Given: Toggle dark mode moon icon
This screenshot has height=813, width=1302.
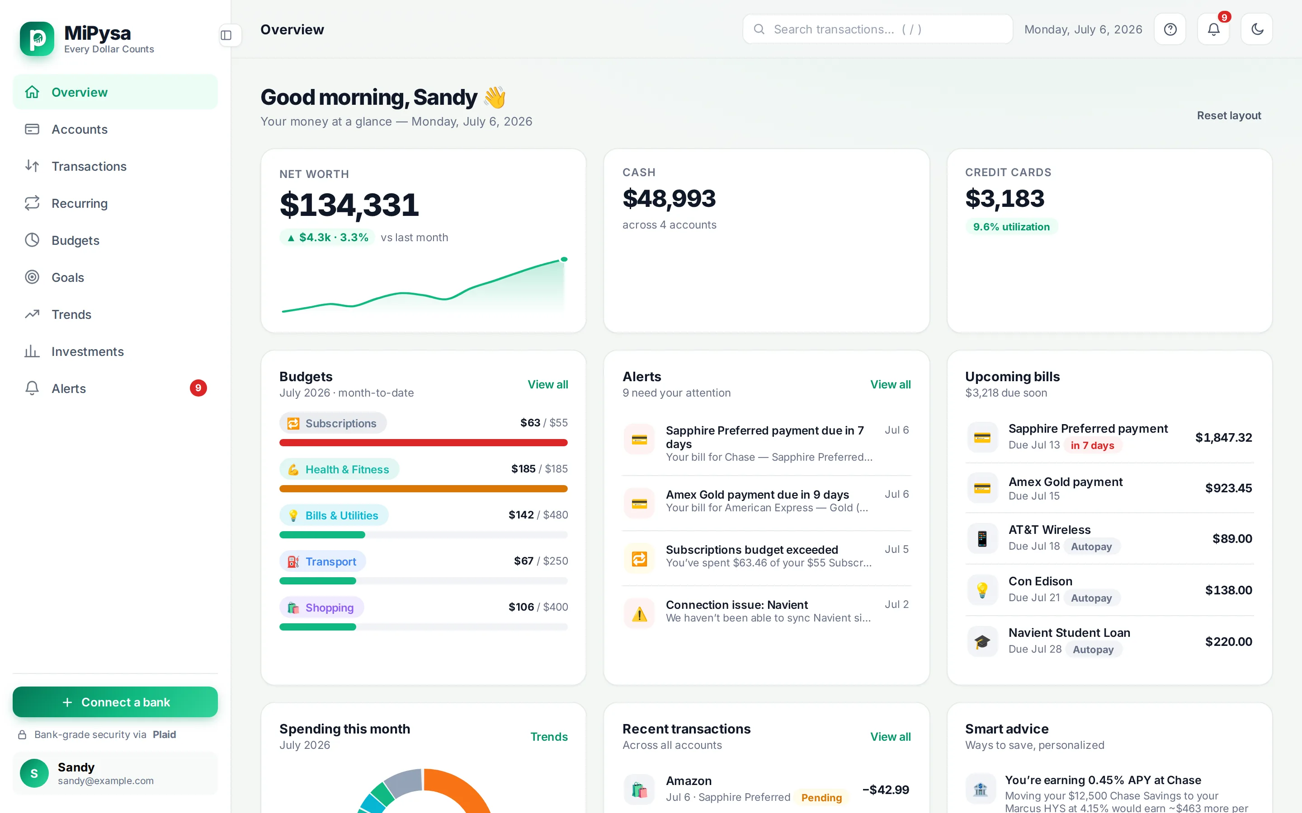Looking at the screenshot, I should click(1257, 29).
